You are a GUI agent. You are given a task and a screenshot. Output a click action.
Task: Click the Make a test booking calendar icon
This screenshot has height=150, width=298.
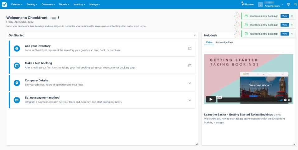[17, 65]
